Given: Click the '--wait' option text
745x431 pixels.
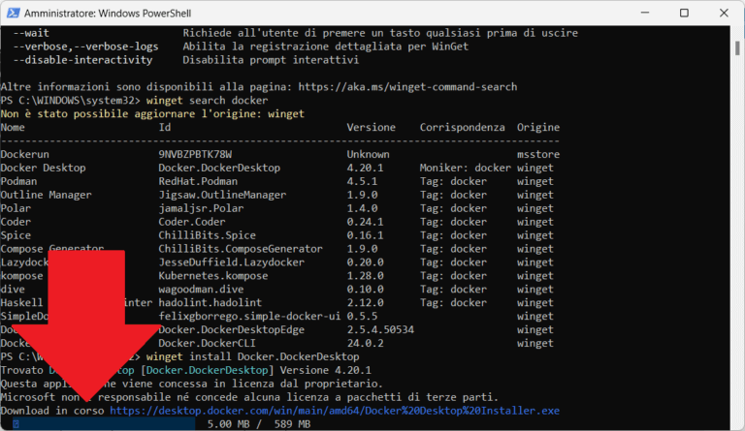Looking at the screenshot, I should pos(31,33).
